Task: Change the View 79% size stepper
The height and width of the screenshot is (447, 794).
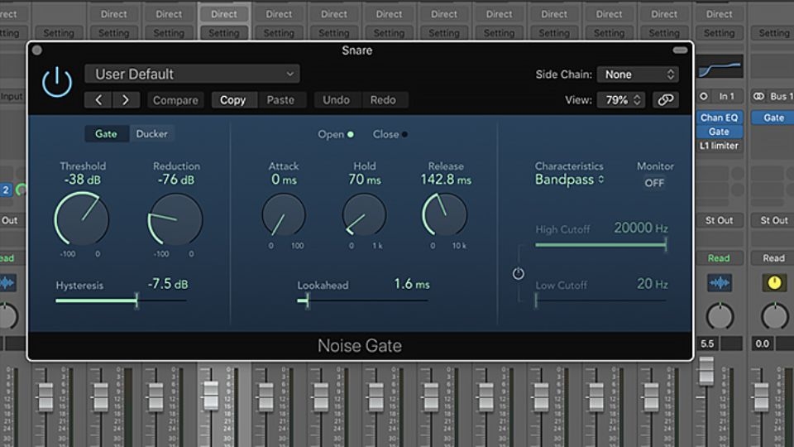Action: 621,100
